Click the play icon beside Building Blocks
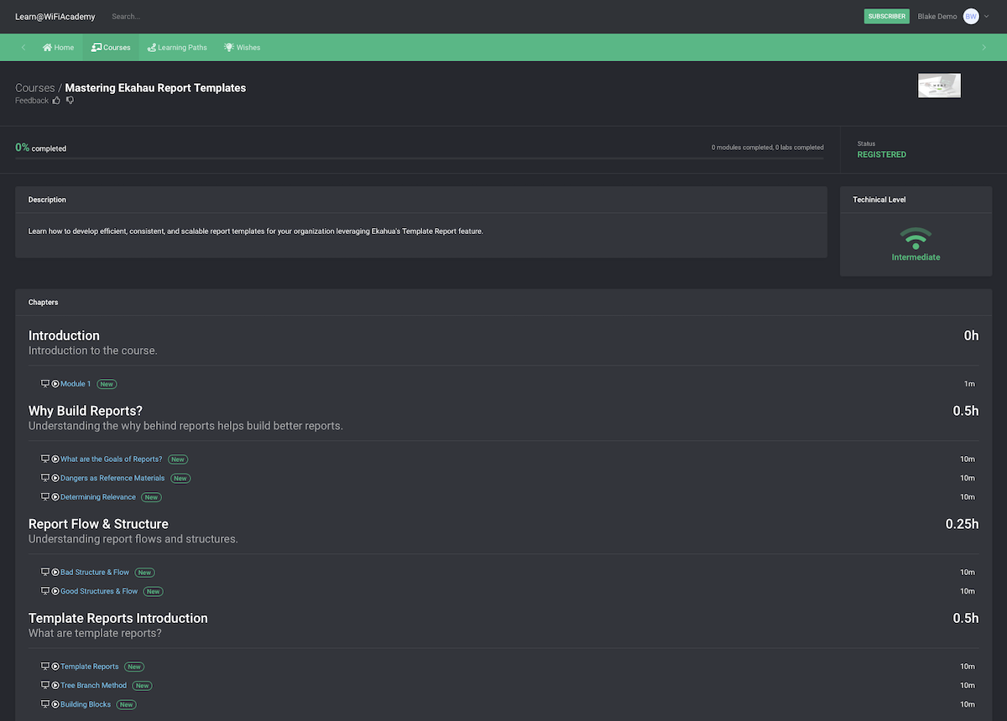Viewport: 1007px width, 721px height. pos(55,704)
